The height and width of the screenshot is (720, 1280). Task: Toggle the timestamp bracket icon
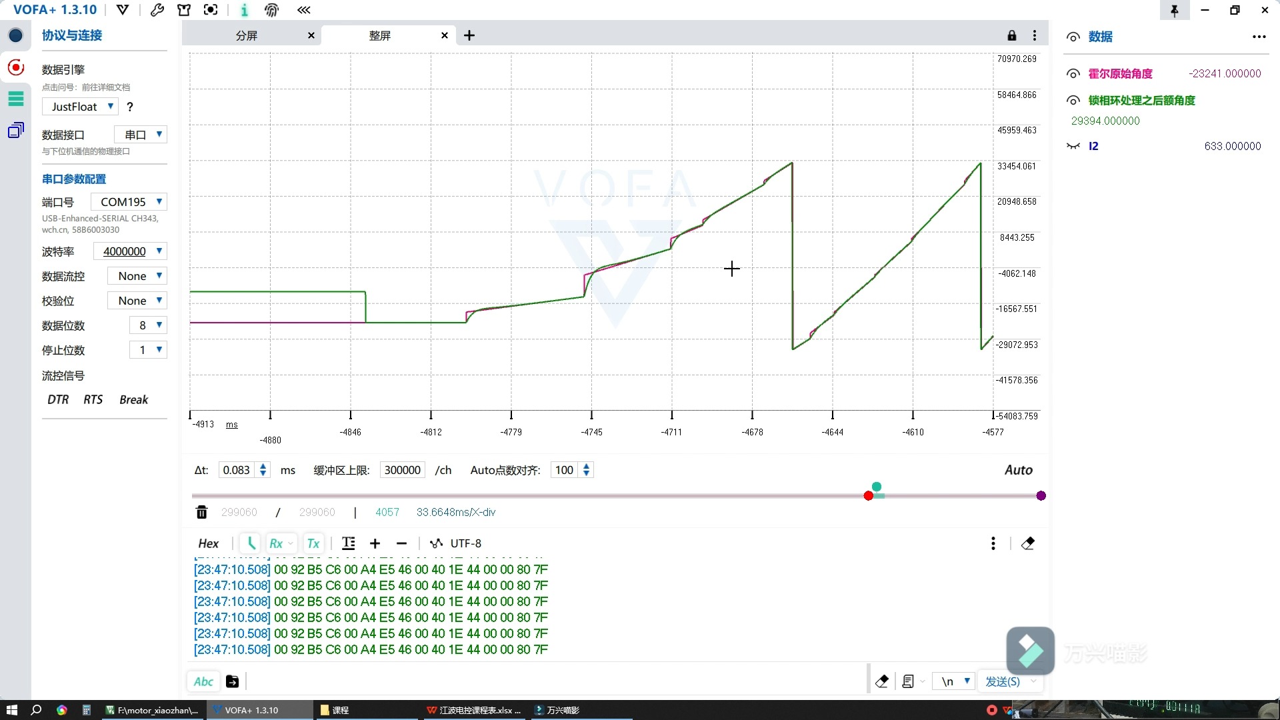click(x=251, y=543)
